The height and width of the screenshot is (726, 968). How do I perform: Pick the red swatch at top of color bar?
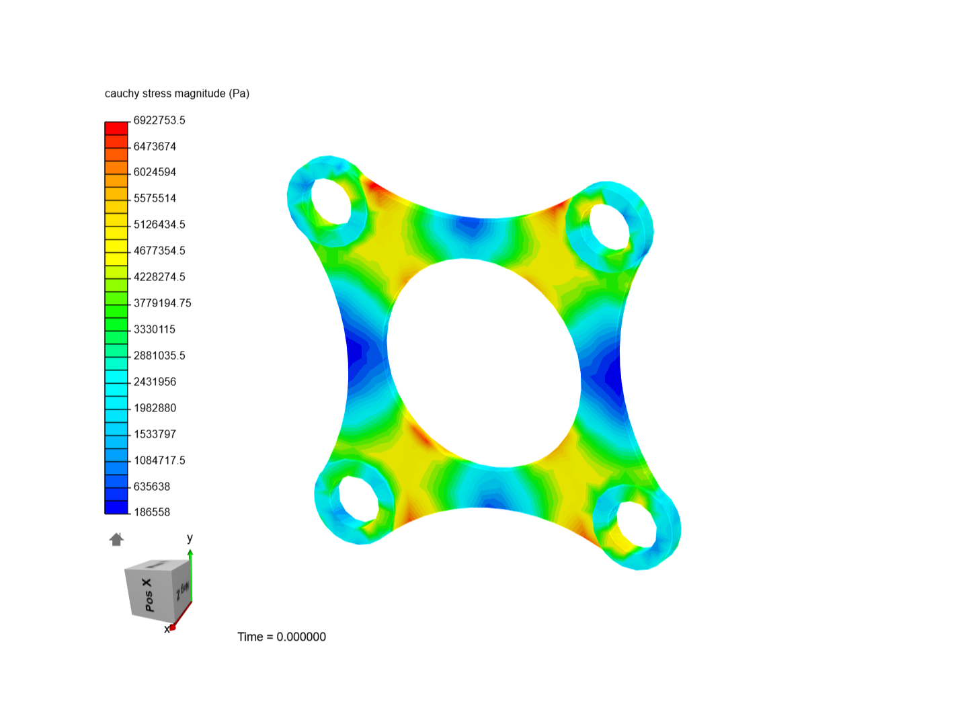(x=116, y=128)
